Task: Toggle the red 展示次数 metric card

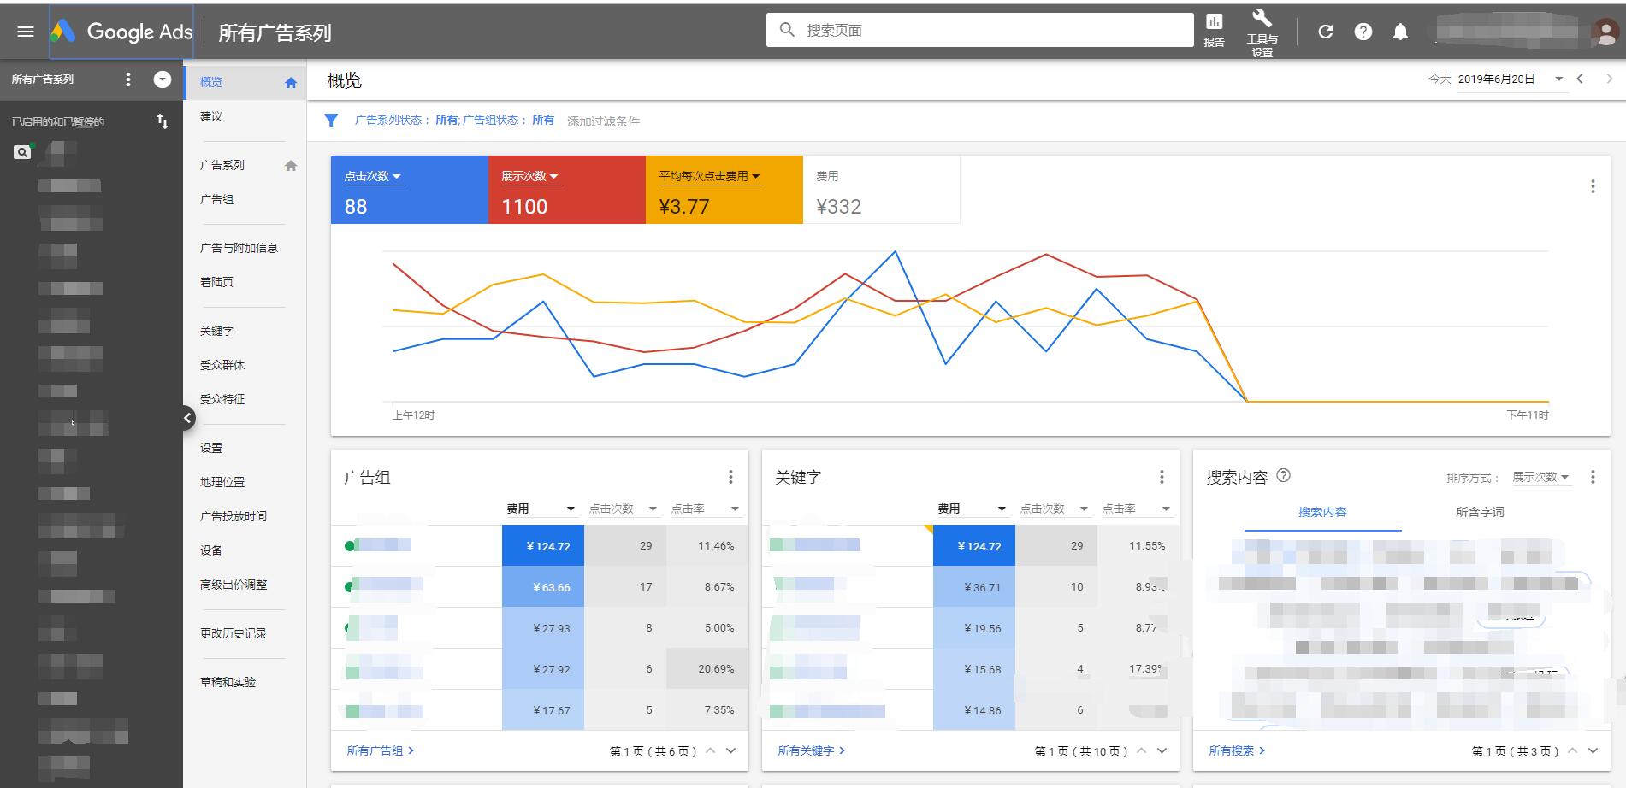Action: [566, 190]
